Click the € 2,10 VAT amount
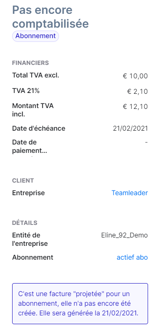 pyautogui.click(x=137, y=91)
